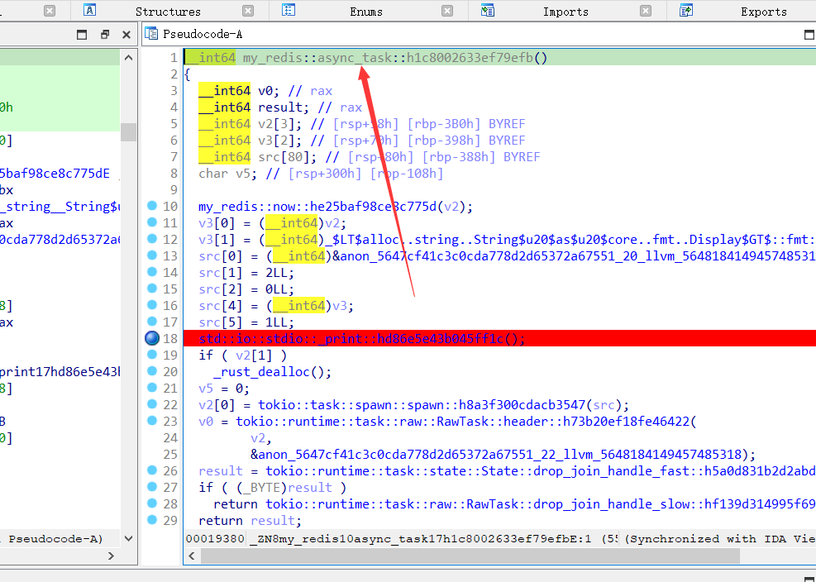This screenshot has width=816, height=582.
Task: Click the Structures tab icon
Action: (x=89, y=11)
